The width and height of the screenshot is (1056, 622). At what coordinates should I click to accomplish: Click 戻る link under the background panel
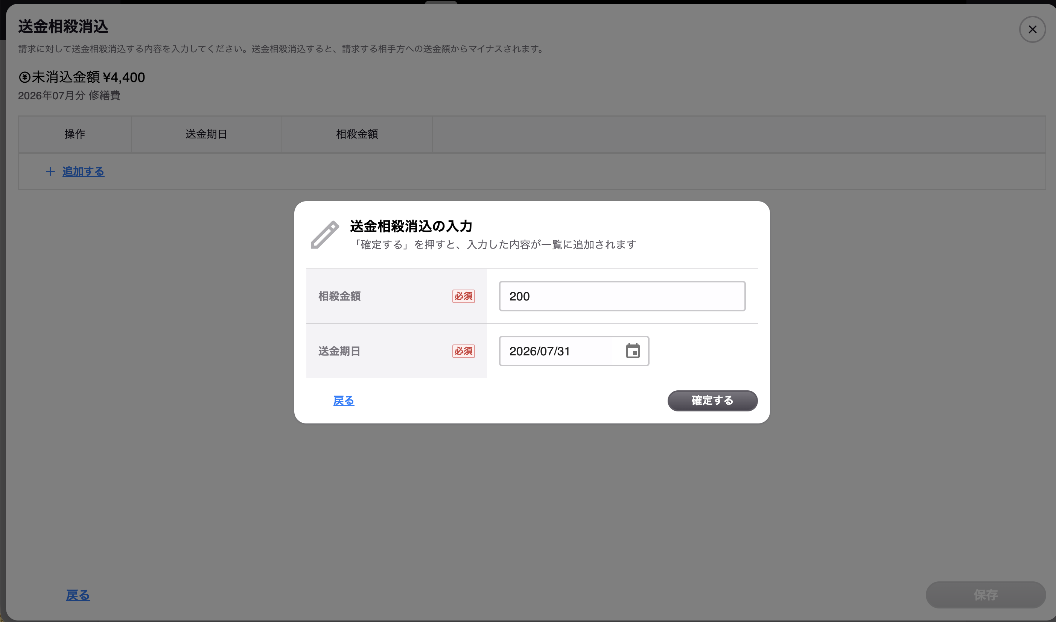78,595
